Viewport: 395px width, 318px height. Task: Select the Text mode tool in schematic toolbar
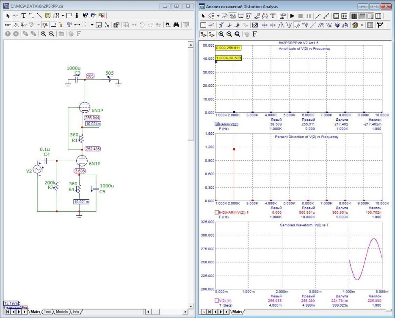[x=24, y=15]
